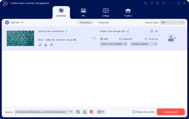Image resolution: width=189 pixels, height=119 pixels.
Task: Click the output duration clock icon
Action: tap(146, 39)
